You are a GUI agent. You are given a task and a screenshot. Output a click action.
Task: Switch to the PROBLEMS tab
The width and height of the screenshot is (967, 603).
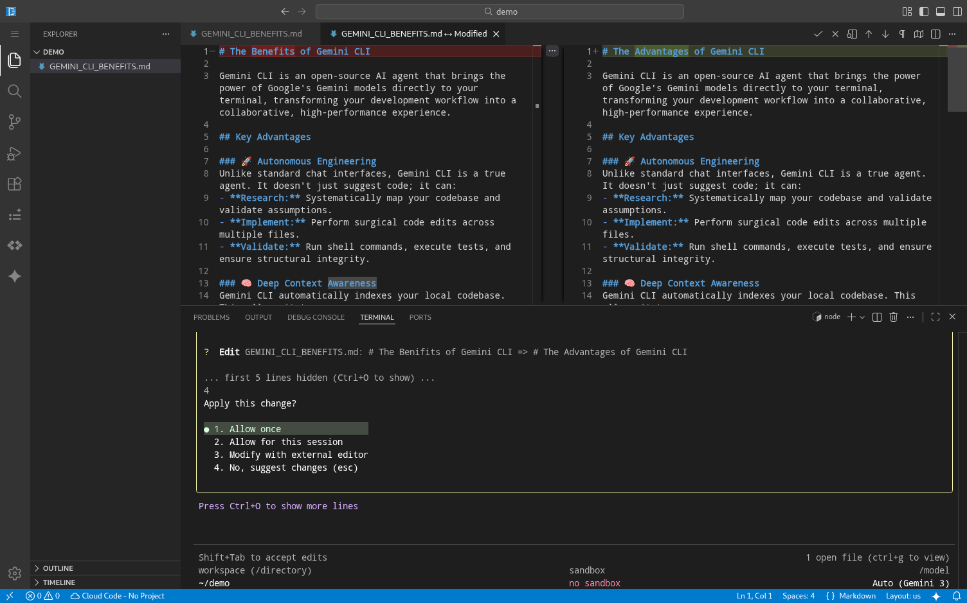point(212,317)
